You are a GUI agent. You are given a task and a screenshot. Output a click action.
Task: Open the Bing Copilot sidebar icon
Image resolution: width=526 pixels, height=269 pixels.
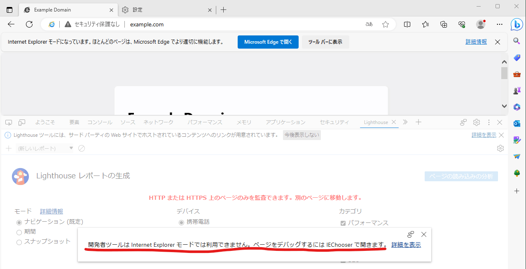pos(517,24)
